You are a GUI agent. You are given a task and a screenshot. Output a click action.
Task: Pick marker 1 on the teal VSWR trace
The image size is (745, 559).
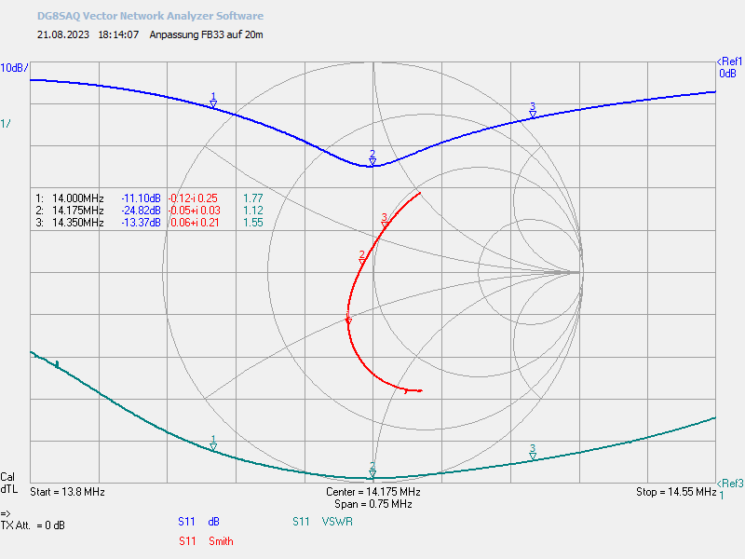[x=213, y=443]
